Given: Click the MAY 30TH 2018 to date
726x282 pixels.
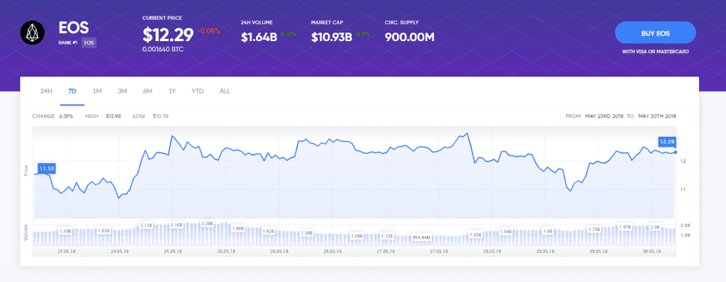Looking at the screenshot, I should [x=657, y=116].
